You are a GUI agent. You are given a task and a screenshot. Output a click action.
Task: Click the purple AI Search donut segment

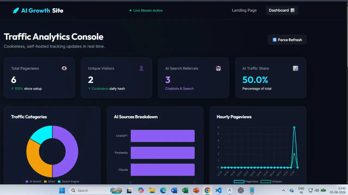tap(72, 152)
